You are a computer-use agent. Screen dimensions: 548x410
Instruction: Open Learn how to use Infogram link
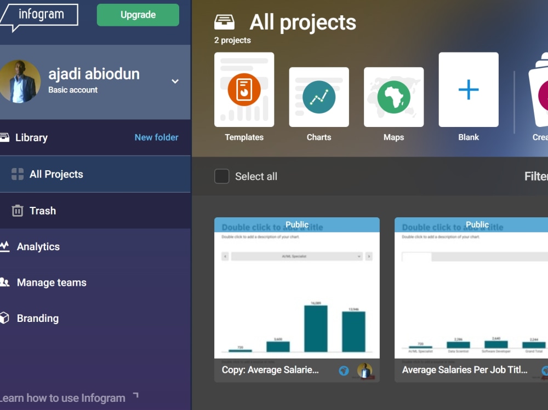click(62, 398)
